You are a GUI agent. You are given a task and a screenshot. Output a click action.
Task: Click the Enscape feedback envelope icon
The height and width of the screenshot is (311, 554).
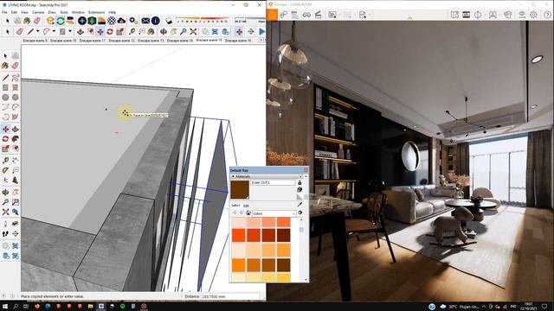click(145, 21)
